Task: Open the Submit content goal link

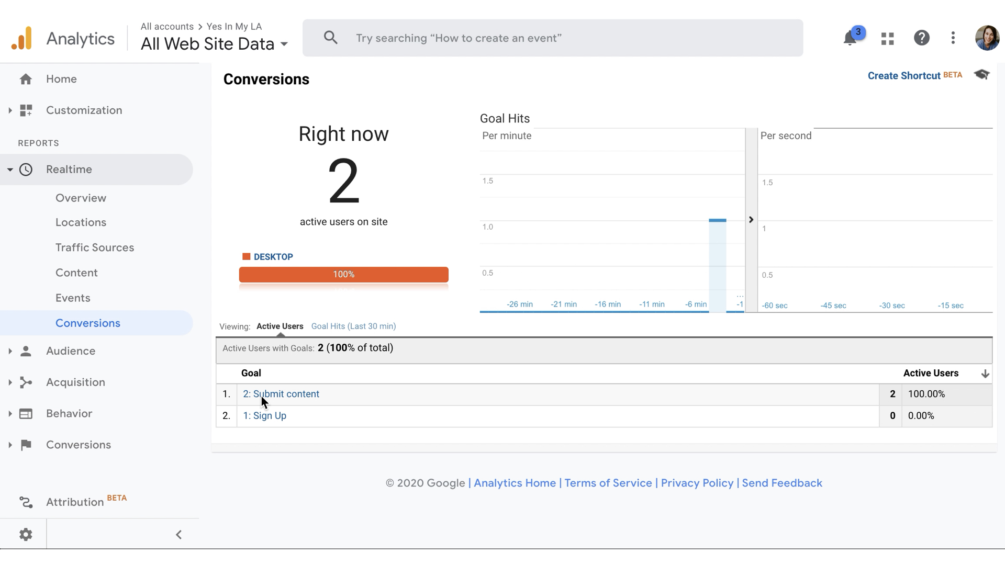Action: click(x=281, y=394)
